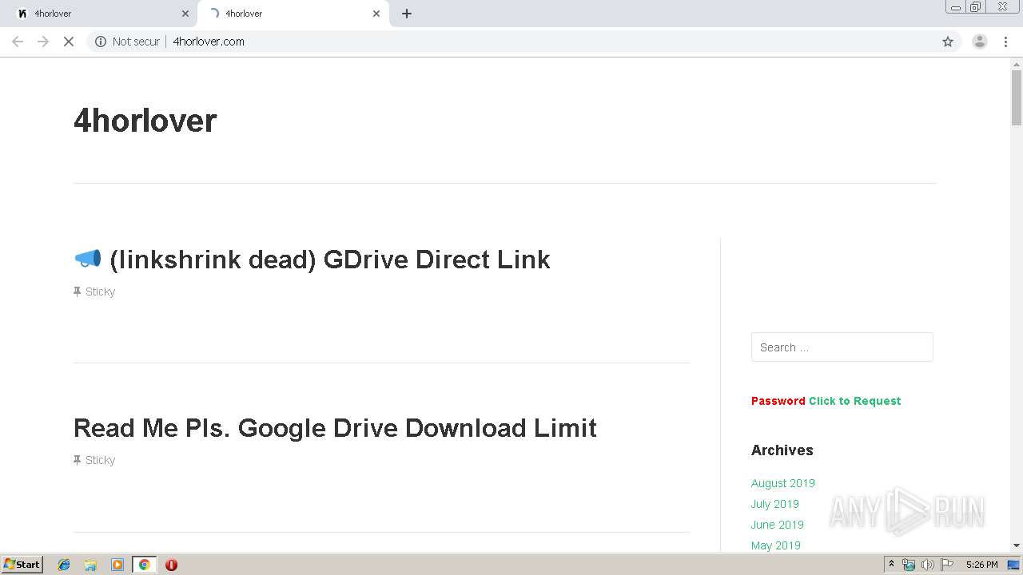Image resolution: width=1023 pixels, height=575 pixels.
Task: Click the megaphone emoji in the post title
Action: pyautogui.click(x=88, y=259)
